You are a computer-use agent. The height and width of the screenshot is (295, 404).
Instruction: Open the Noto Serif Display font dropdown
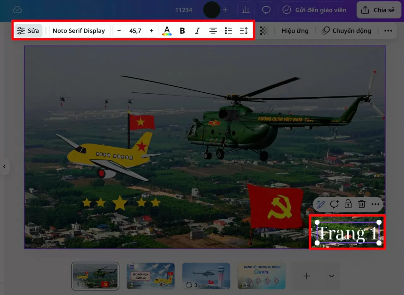pyautogui.click(x=80, y=31)
